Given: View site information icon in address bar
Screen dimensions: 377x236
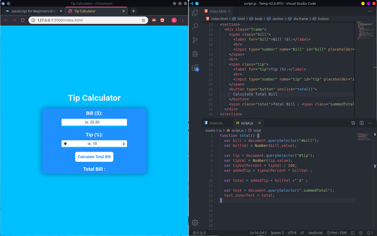Looking at the screenshot, I should 33,20.
